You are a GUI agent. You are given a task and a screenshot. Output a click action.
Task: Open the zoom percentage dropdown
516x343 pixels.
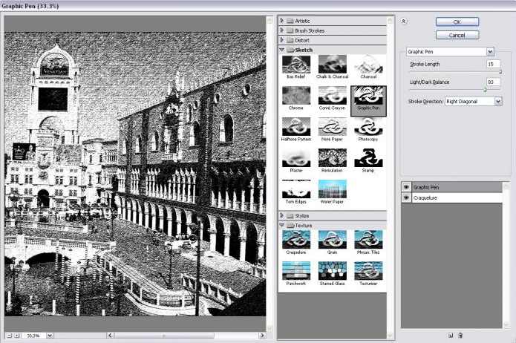pos(50,336)
